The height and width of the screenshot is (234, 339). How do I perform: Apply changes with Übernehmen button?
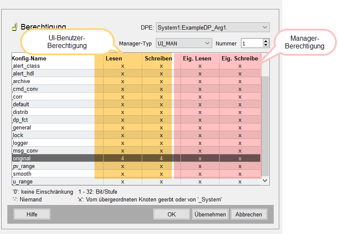coord(210,214)
